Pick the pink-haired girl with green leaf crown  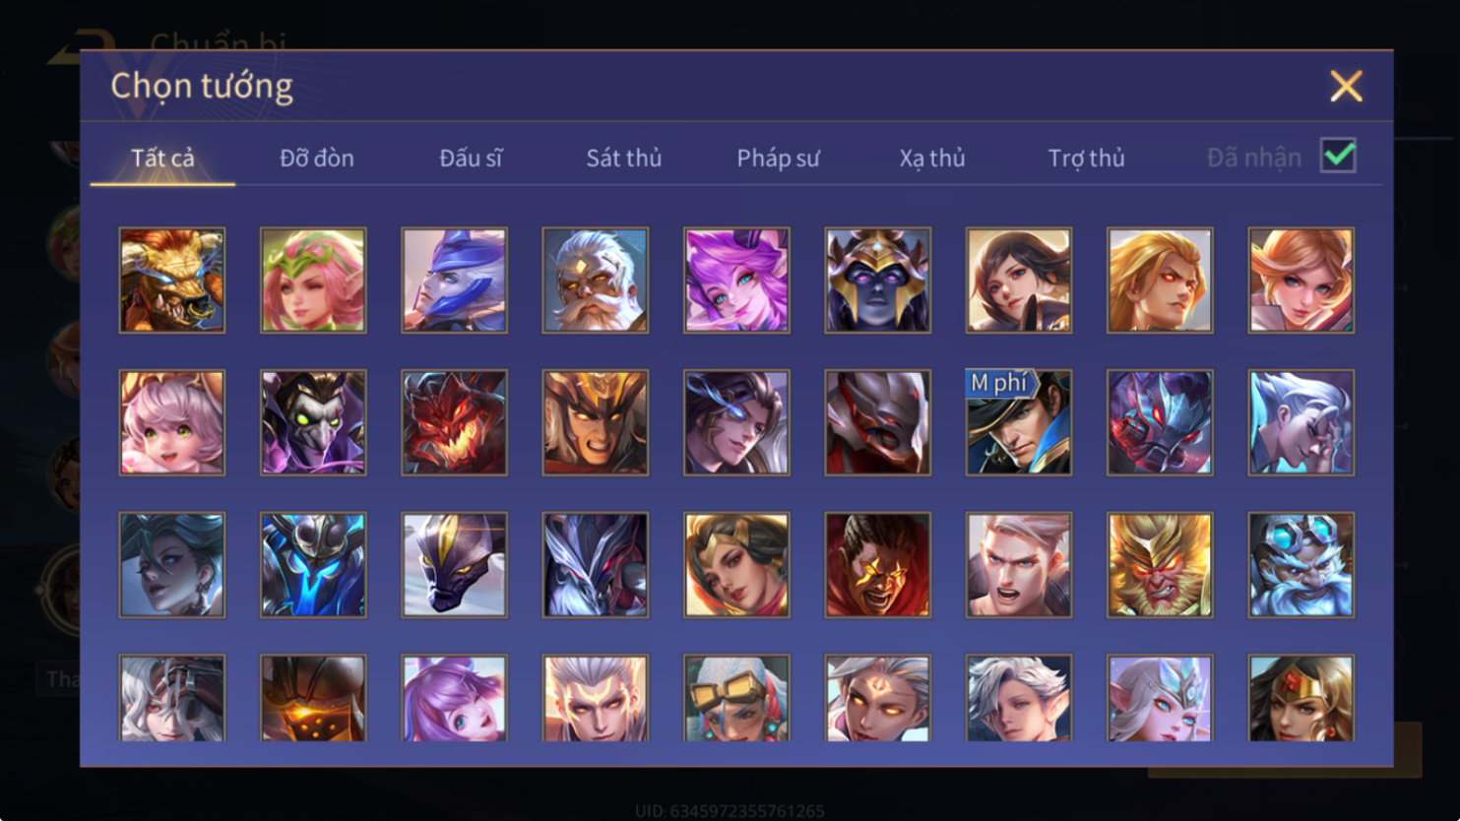pos(313,281)
